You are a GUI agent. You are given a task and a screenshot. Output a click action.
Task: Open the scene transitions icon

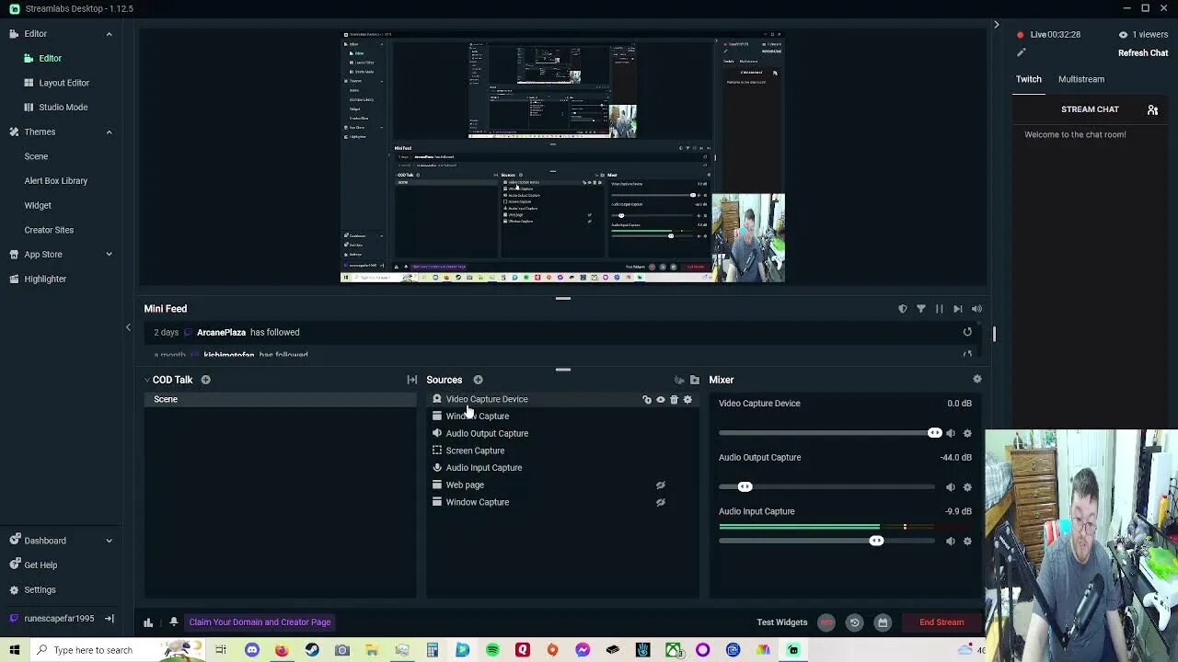point(411,380)
